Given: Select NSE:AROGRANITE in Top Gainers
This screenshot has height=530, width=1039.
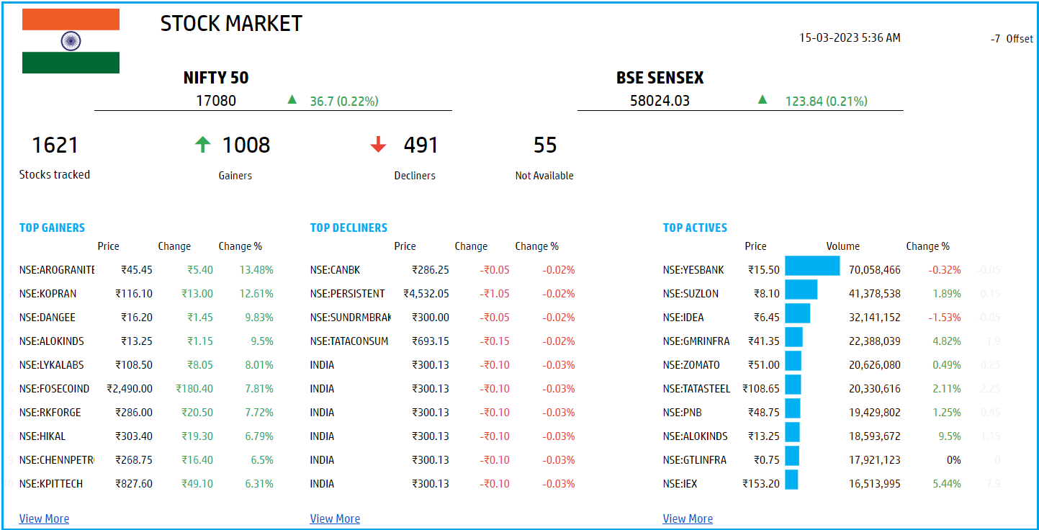Looking at the screenshot, I should (x=57, y=270).
